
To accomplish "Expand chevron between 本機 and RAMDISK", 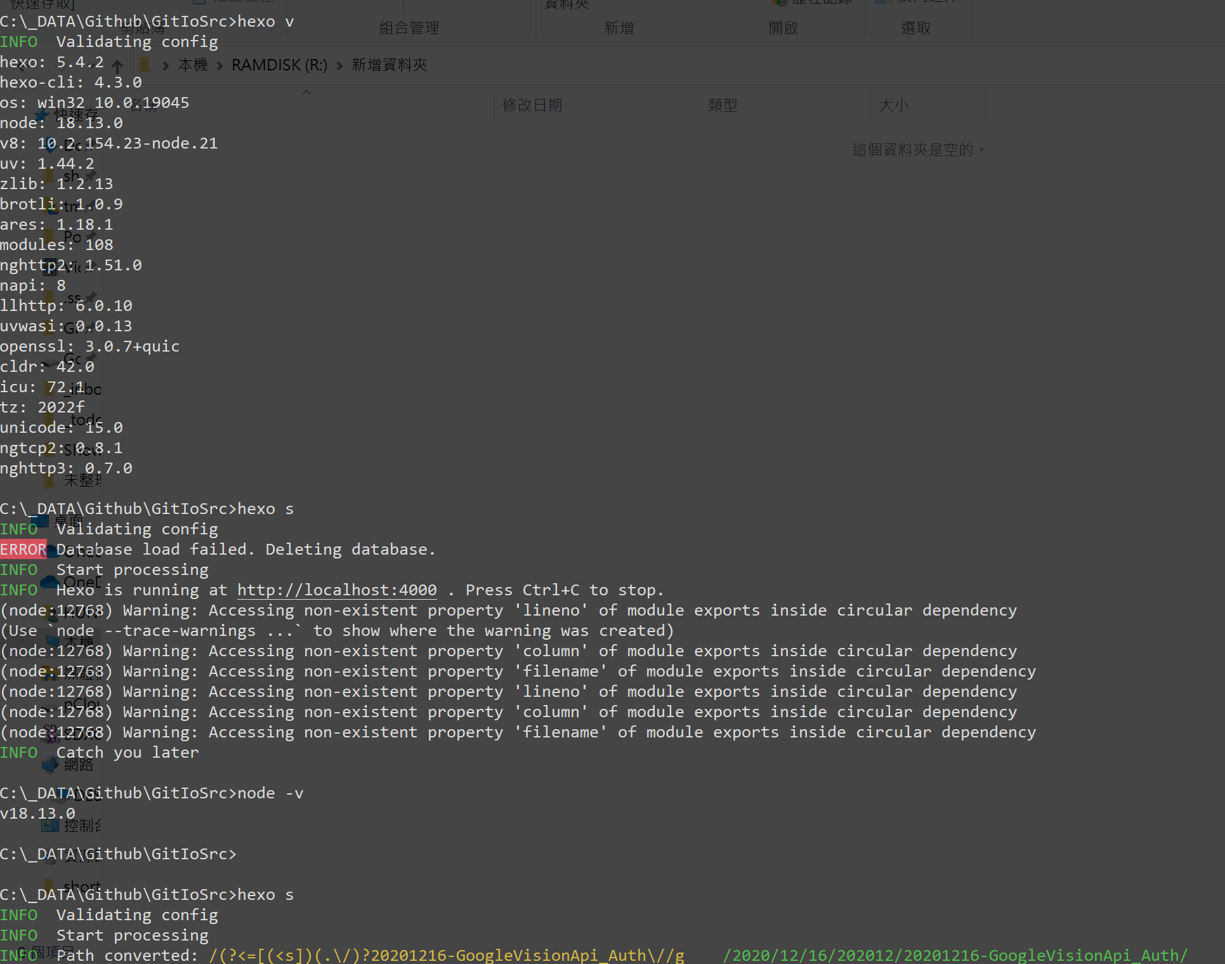I will [219, 65].
